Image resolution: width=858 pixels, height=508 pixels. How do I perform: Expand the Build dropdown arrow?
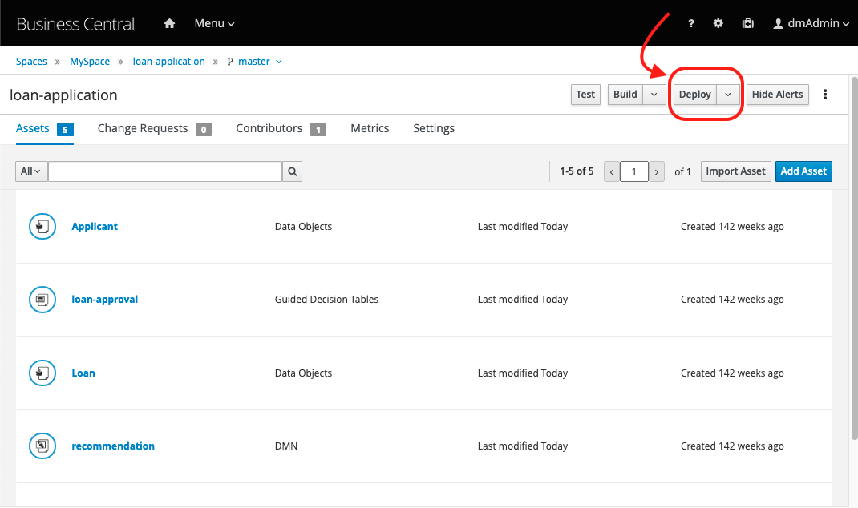click(654, 95)
